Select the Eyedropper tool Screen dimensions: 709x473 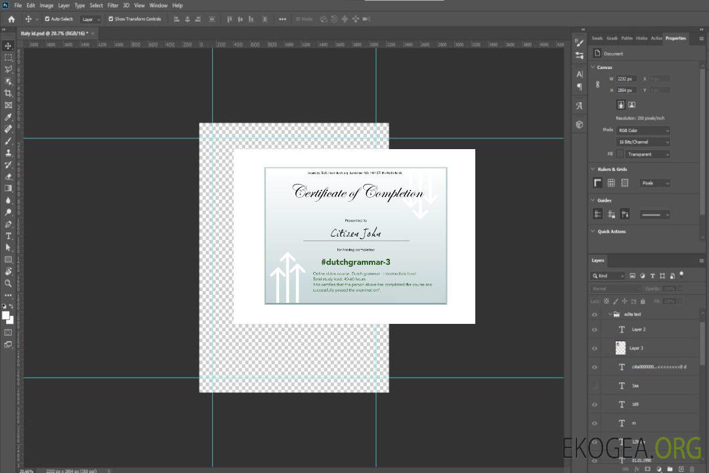(x=8, y=117)
